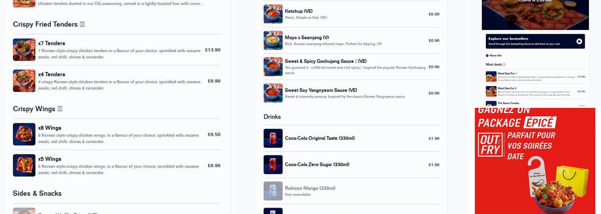Click the Out Fry logo in the advert

click(490, 145)
